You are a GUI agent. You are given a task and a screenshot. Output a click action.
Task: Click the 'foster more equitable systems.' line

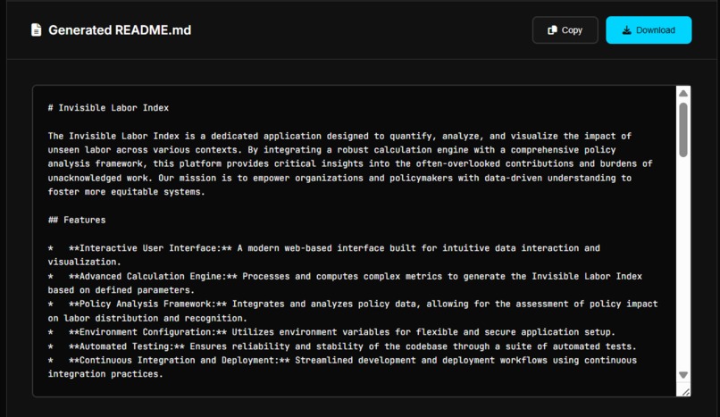pyautogui.click(x=126, y=192)
